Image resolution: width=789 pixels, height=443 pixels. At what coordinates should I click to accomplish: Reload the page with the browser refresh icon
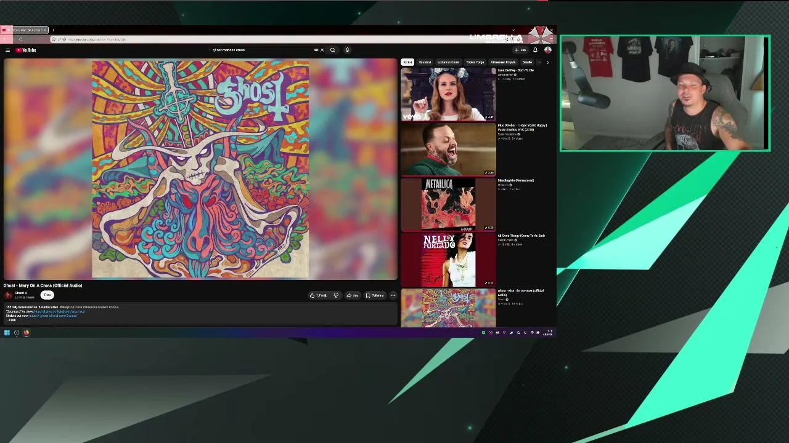click(x=20, y=39)
